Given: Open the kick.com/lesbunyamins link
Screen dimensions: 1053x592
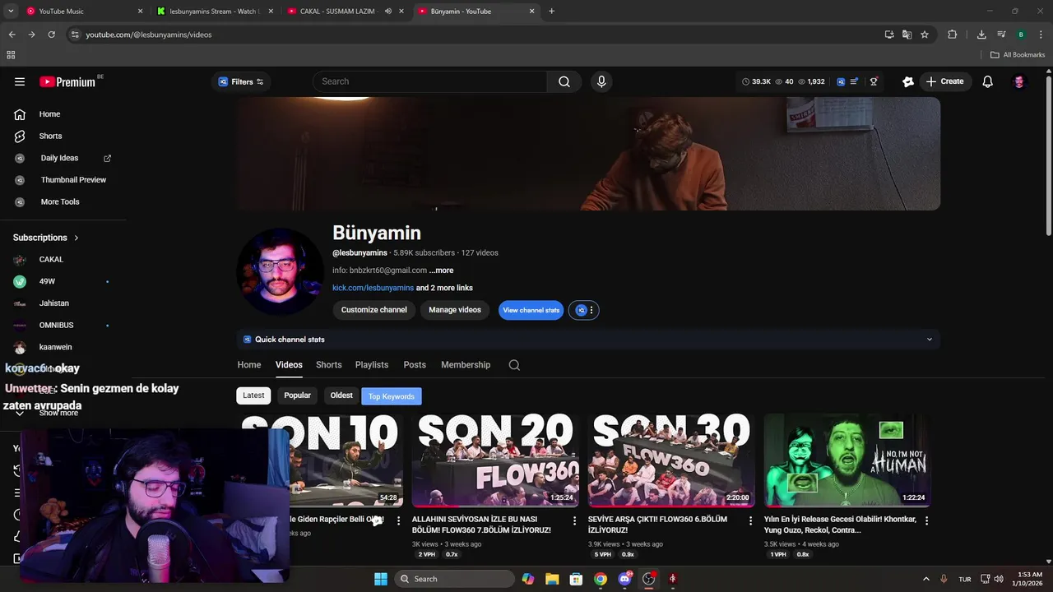Looking at the screenshot, I should pos(373,288).
